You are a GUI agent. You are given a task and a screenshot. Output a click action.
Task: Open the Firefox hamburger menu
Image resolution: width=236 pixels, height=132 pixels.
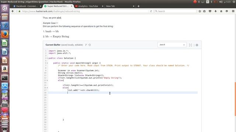tap(233, 11)
